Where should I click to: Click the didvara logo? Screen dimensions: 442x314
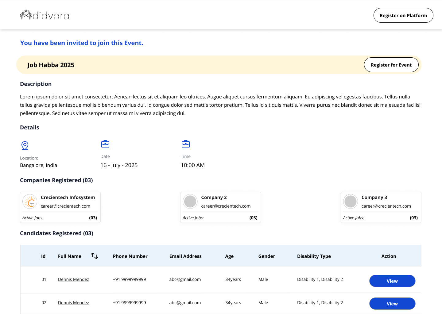pos(45,15)
